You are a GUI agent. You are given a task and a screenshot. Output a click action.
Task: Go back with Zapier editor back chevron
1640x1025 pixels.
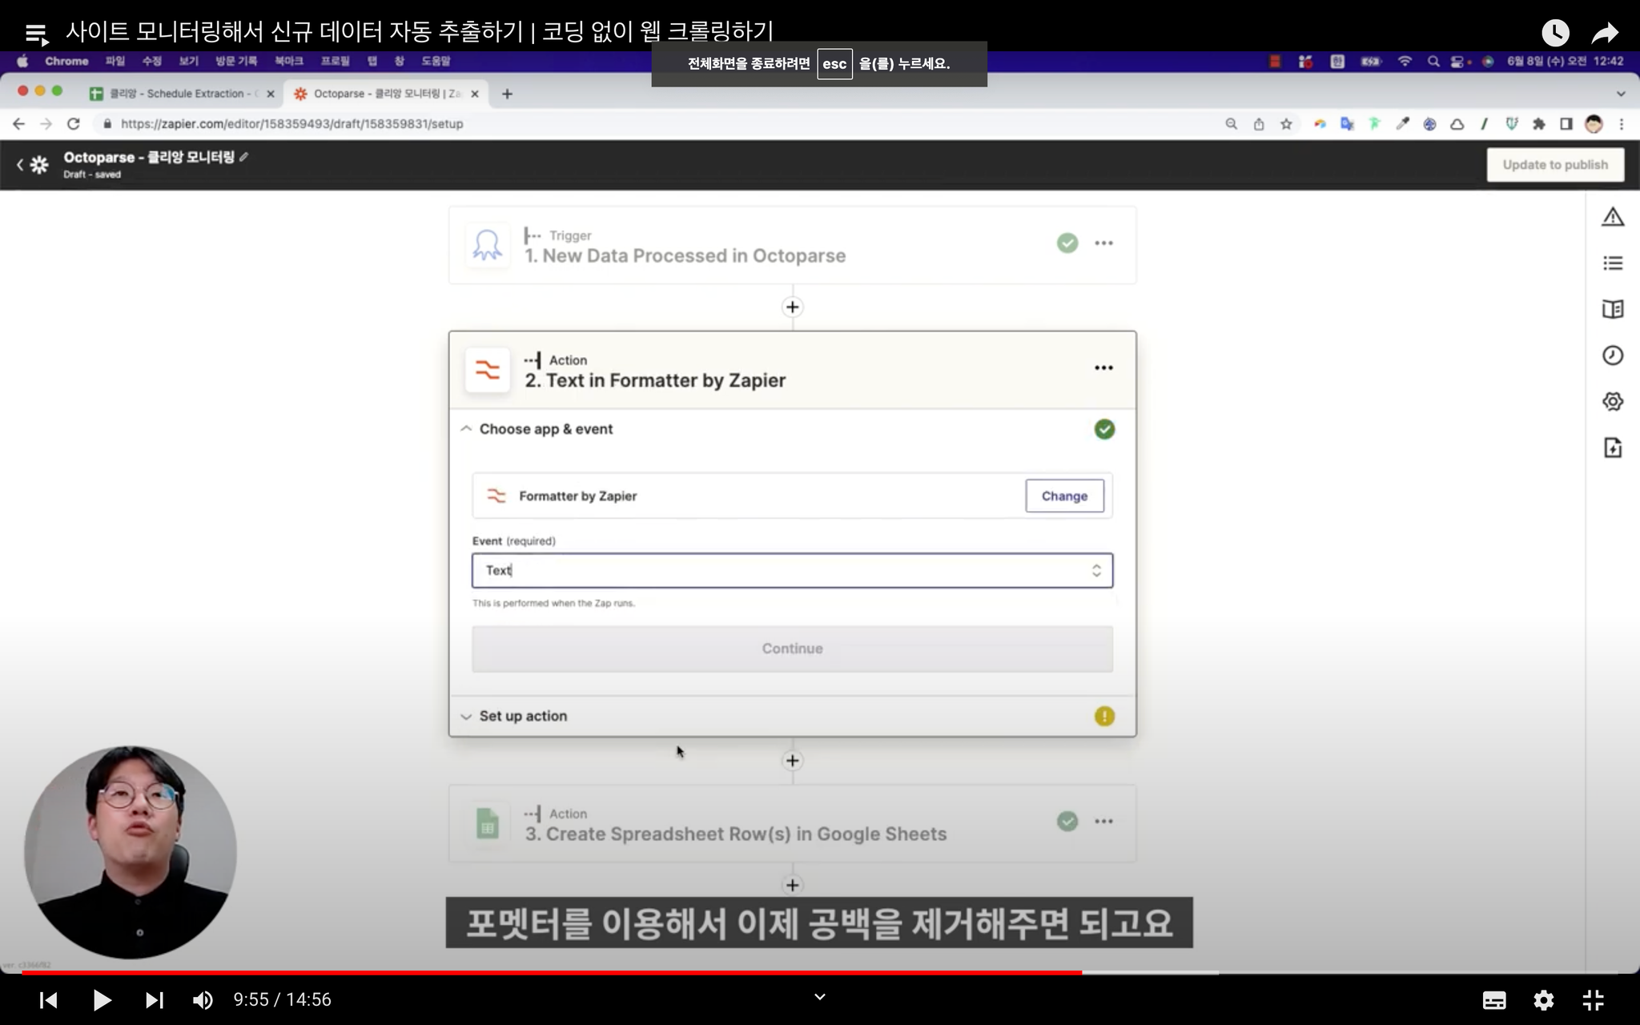[19, 165]
